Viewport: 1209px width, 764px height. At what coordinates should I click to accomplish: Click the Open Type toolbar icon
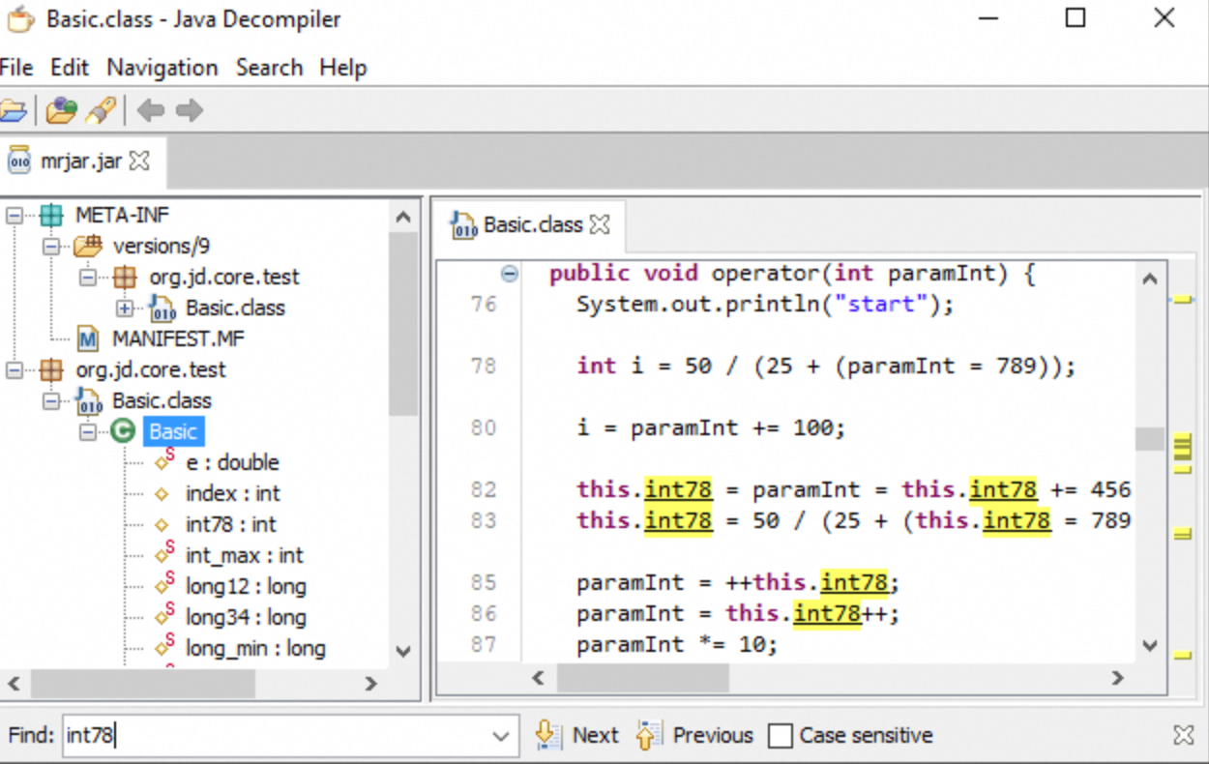click(x=61, y=110)
